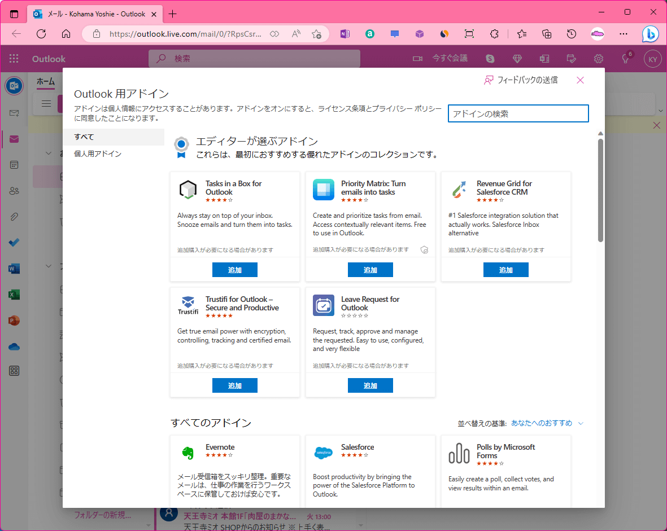Click the Revenue Grid logo icon

tap(459, 190)
